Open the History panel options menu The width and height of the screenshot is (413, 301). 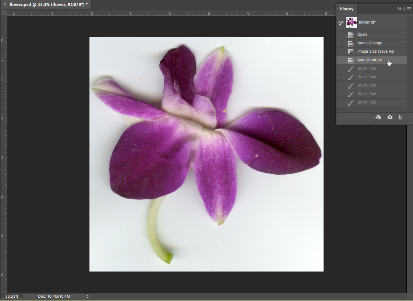click(409, 9)
